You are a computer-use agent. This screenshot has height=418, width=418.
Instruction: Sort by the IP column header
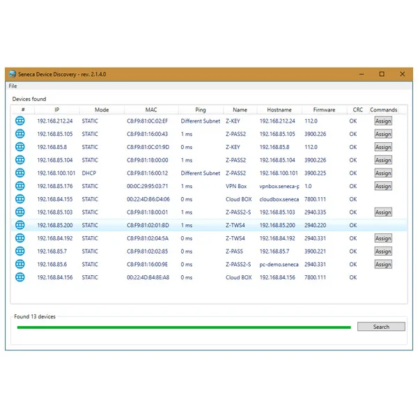57,110
